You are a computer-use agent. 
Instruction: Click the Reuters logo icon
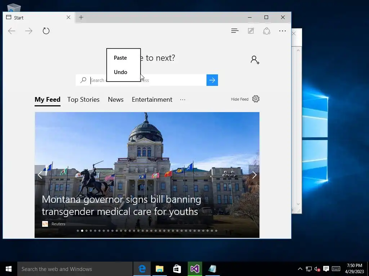click(x=45, y=224)
